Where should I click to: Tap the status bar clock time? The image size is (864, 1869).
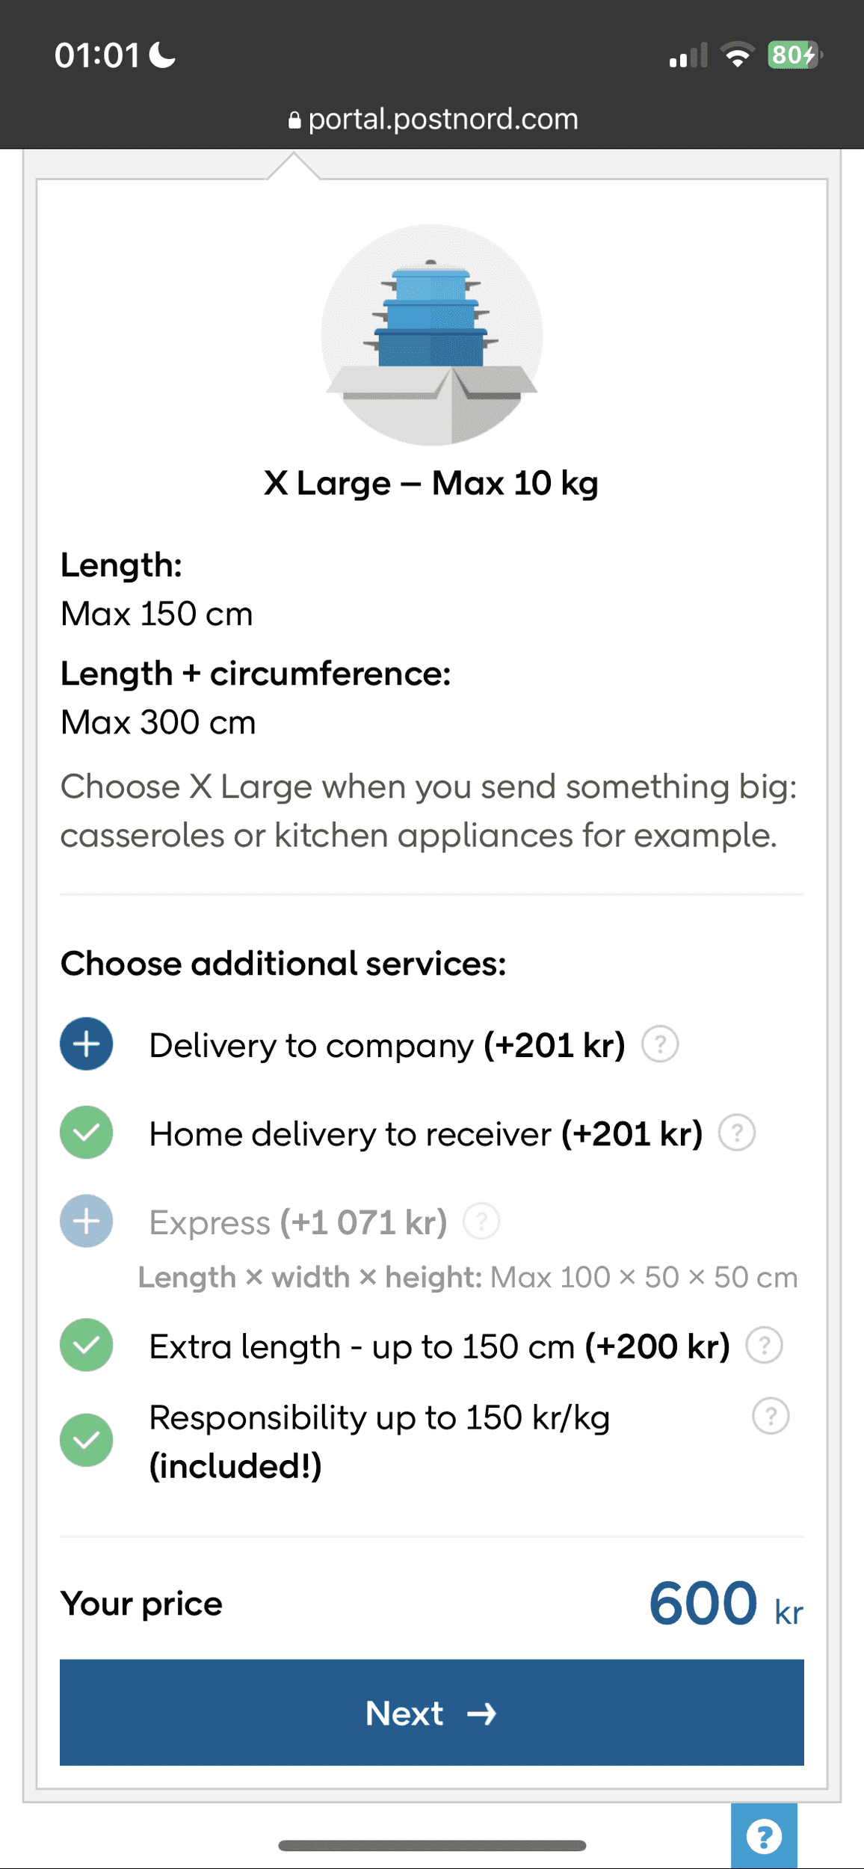point(97,55)
